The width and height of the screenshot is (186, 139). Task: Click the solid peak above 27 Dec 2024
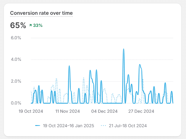point(140,65)
